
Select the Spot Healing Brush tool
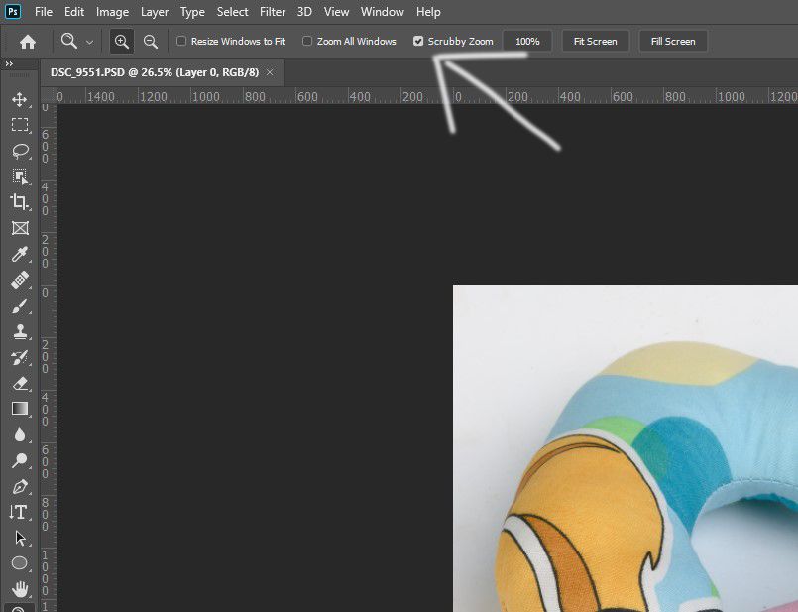(20, 280)
